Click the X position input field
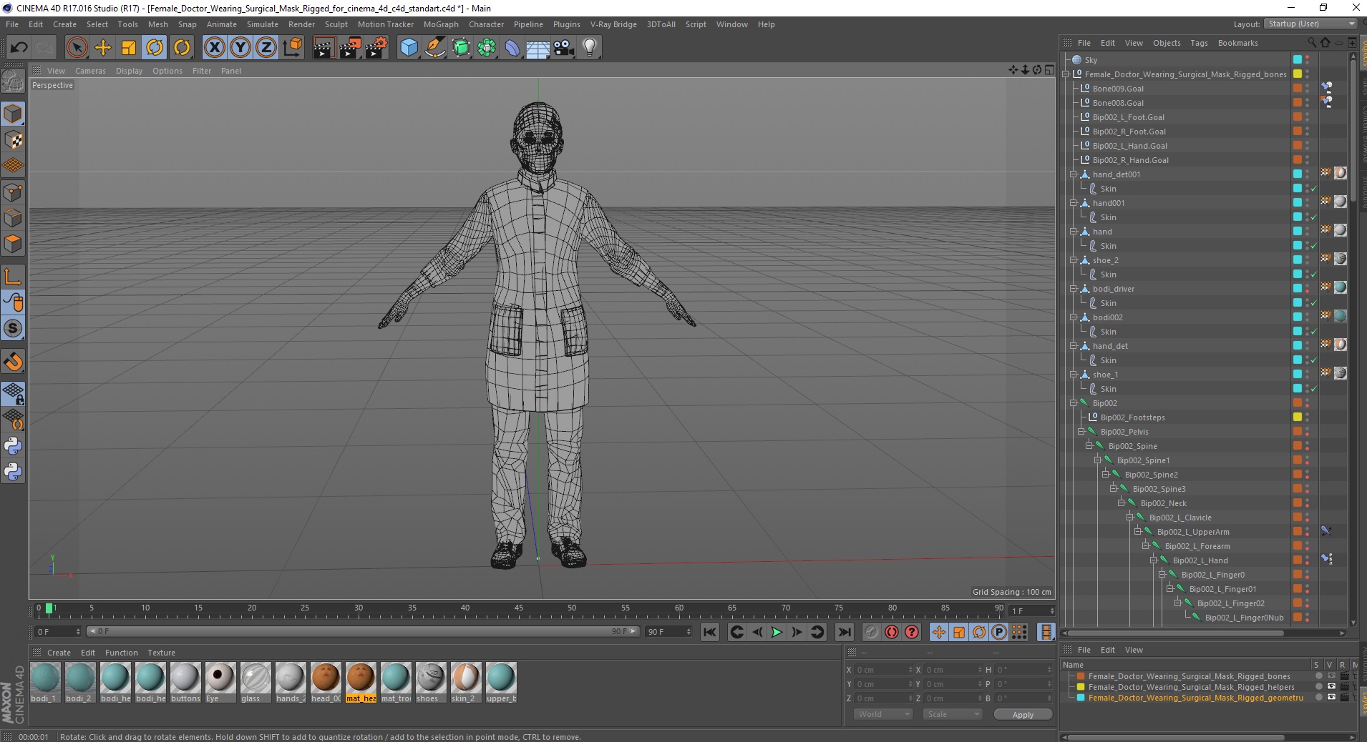This screenshot has height=742, width=1367. tap(884, 670)
